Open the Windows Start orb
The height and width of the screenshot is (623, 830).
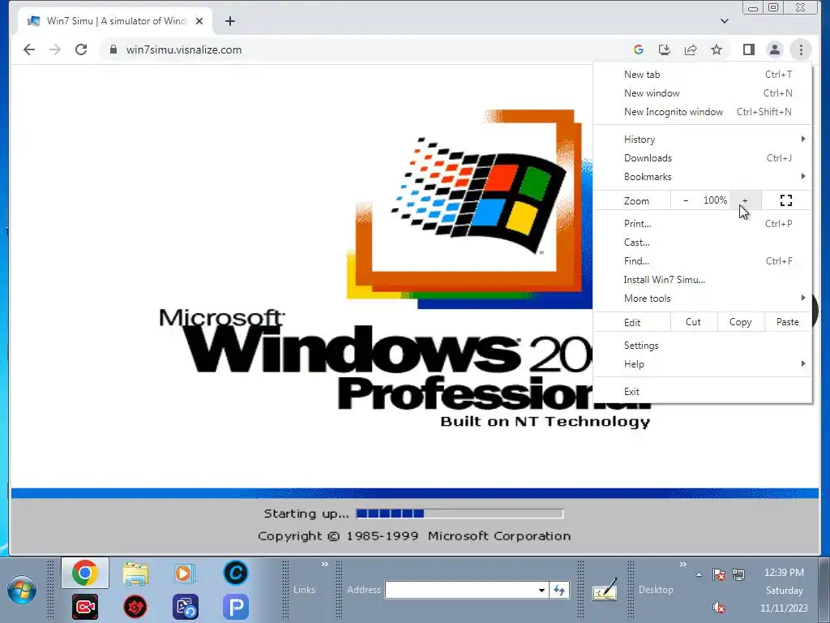pos(22,591)
